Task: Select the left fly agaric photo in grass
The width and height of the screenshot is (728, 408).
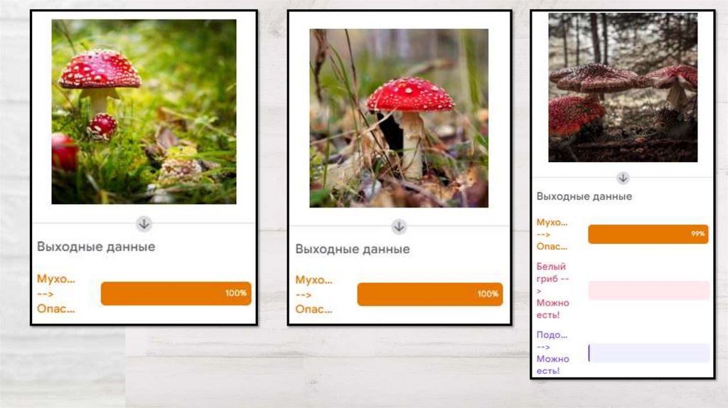Action: tap(144, 112)
